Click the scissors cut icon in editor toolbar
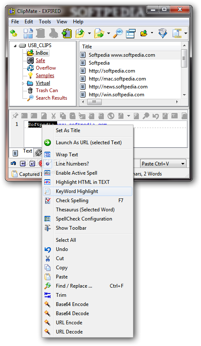 click(x=53, y=116)
